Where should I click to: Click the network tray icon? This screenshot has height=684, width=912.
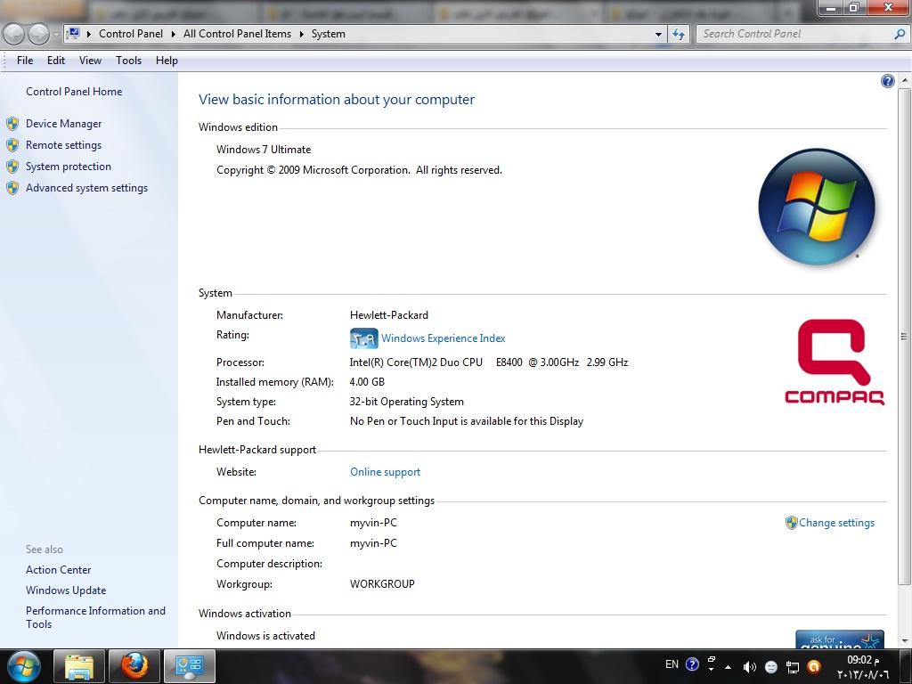pos(792,667)
